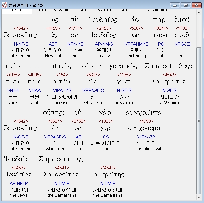Click Strong's number <154>
Screen dimensions: 204x203
[62, 75]
